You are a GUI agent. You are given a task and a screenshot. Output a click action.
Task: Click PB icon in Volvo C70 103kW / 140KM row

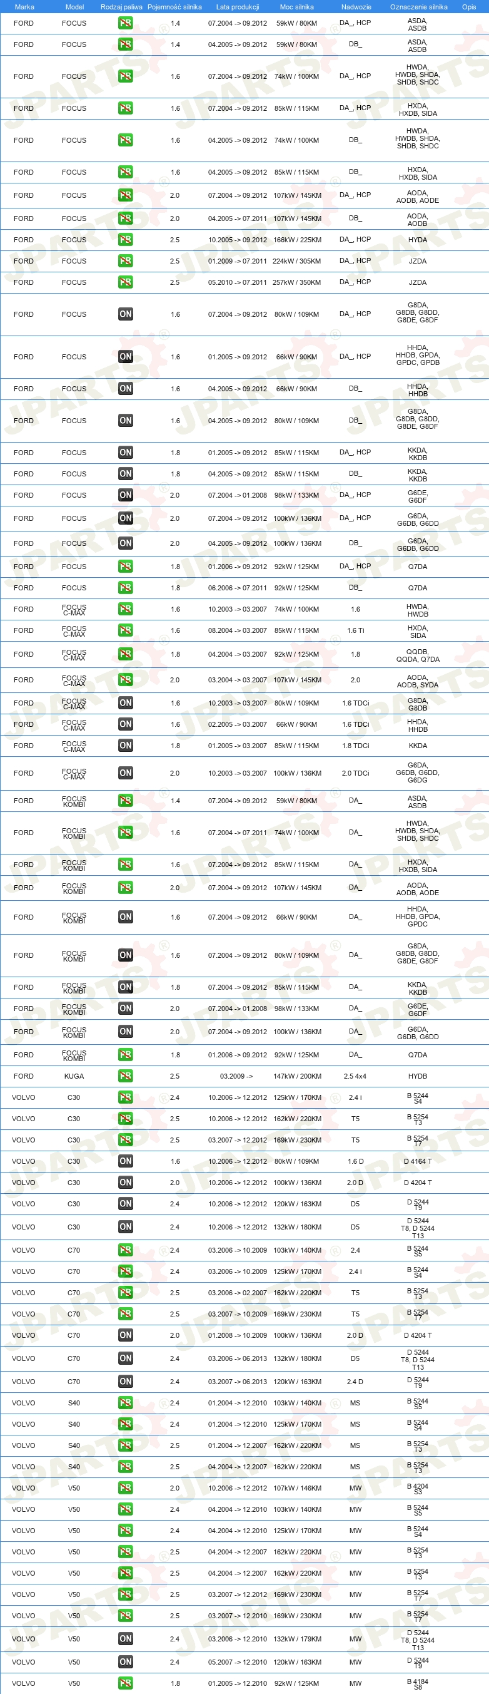pyautogui.click(x=126, y=1250)
